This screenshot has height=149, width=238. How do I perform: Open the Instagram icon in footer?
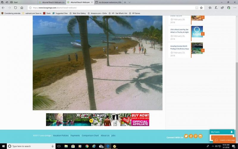200,136
